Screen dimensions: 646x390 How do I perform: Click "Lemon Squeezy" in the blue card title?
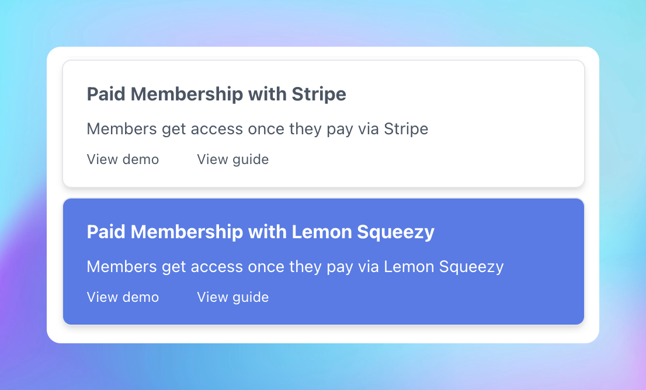pos(363,232)
